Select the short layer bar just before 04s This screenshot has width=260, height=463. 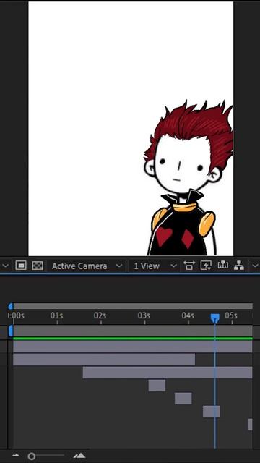pyautogui.click(x=183, y=399)
